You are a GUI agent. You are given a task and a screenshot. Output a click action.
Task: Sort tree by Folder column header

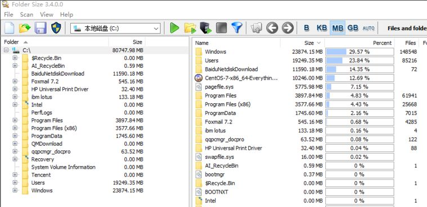(55, 42)
